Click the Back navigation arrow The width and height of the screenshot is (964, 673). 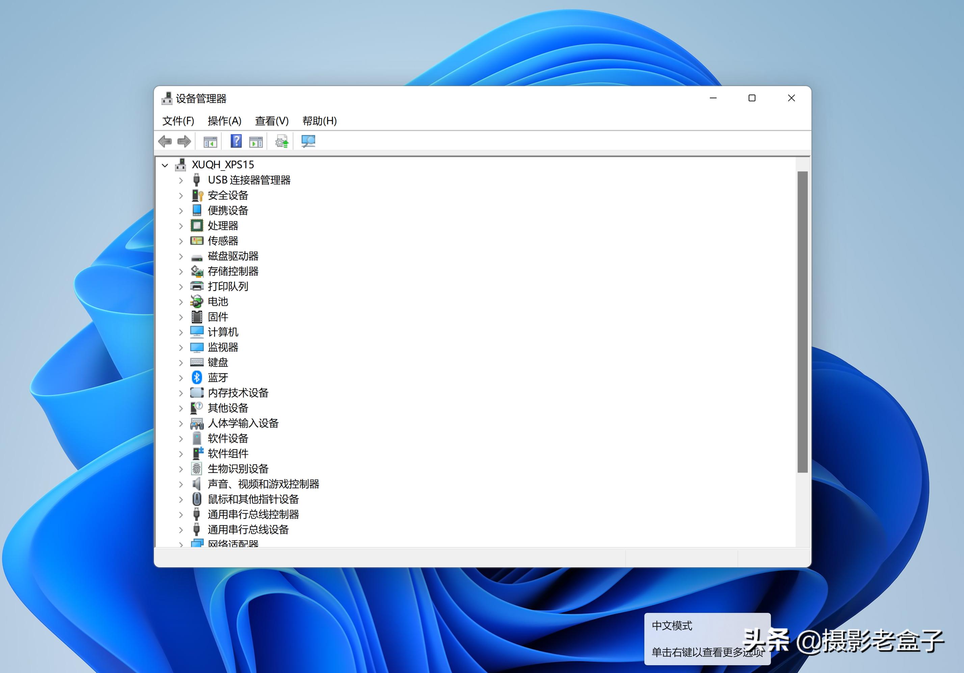tap(165, 141)
